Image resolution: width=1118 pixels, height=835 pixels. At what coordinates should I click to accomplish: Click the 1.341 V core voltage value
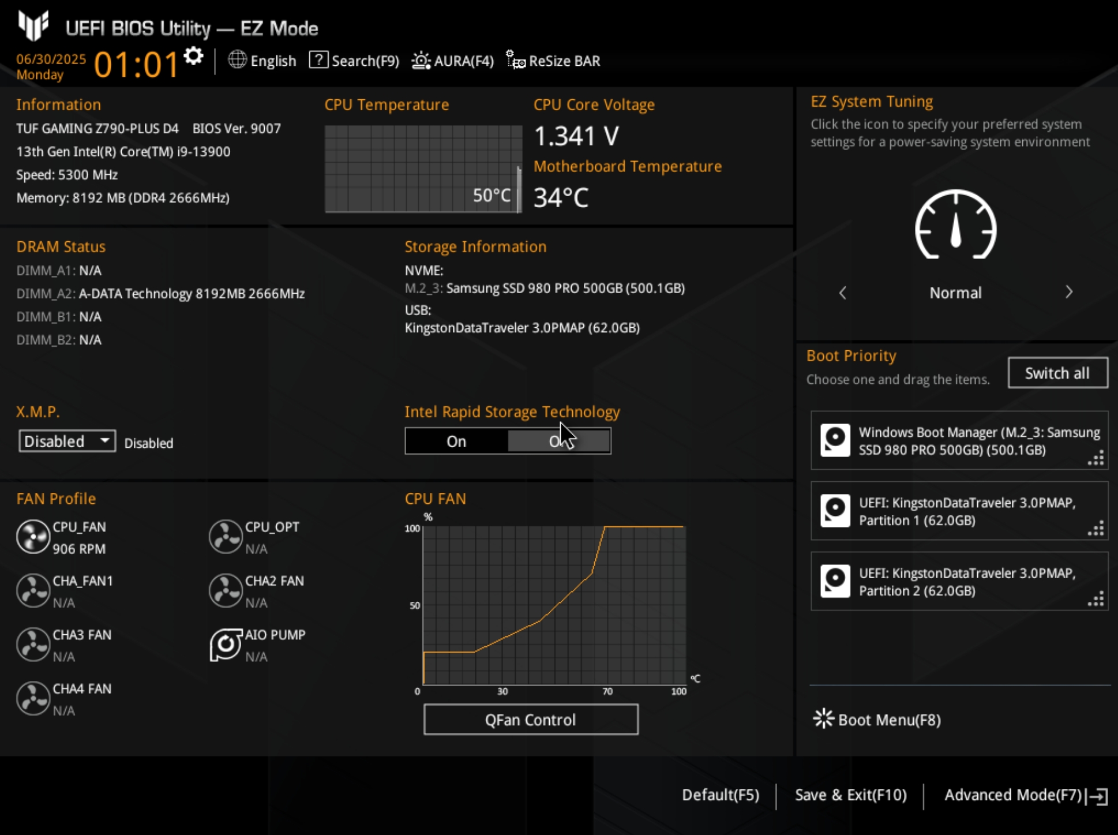click(576, 136)
